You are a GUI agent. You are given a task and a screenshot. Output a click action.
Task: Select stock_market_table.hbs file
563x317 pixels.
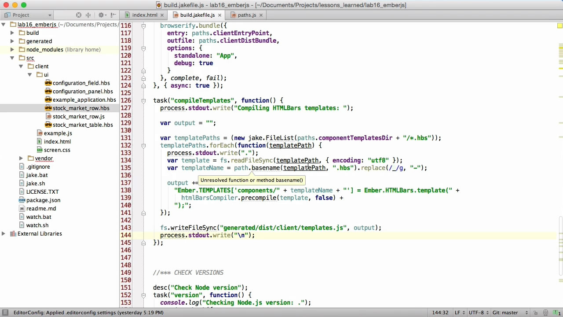[83, 125]
